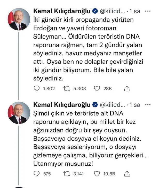
Task: Click the @kilicd... handle on first tweet
Action: point(113,12)
